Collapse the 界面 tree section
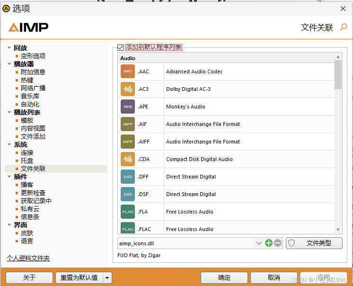This screenshot has width=353, height=286. tap(9, 224)
